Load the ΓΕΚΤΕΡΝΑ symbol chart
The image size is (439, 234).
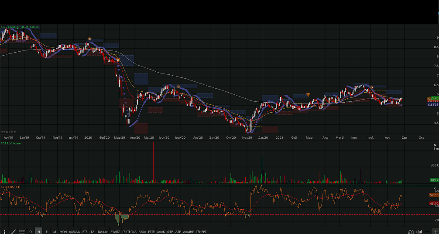pos(129,232)
